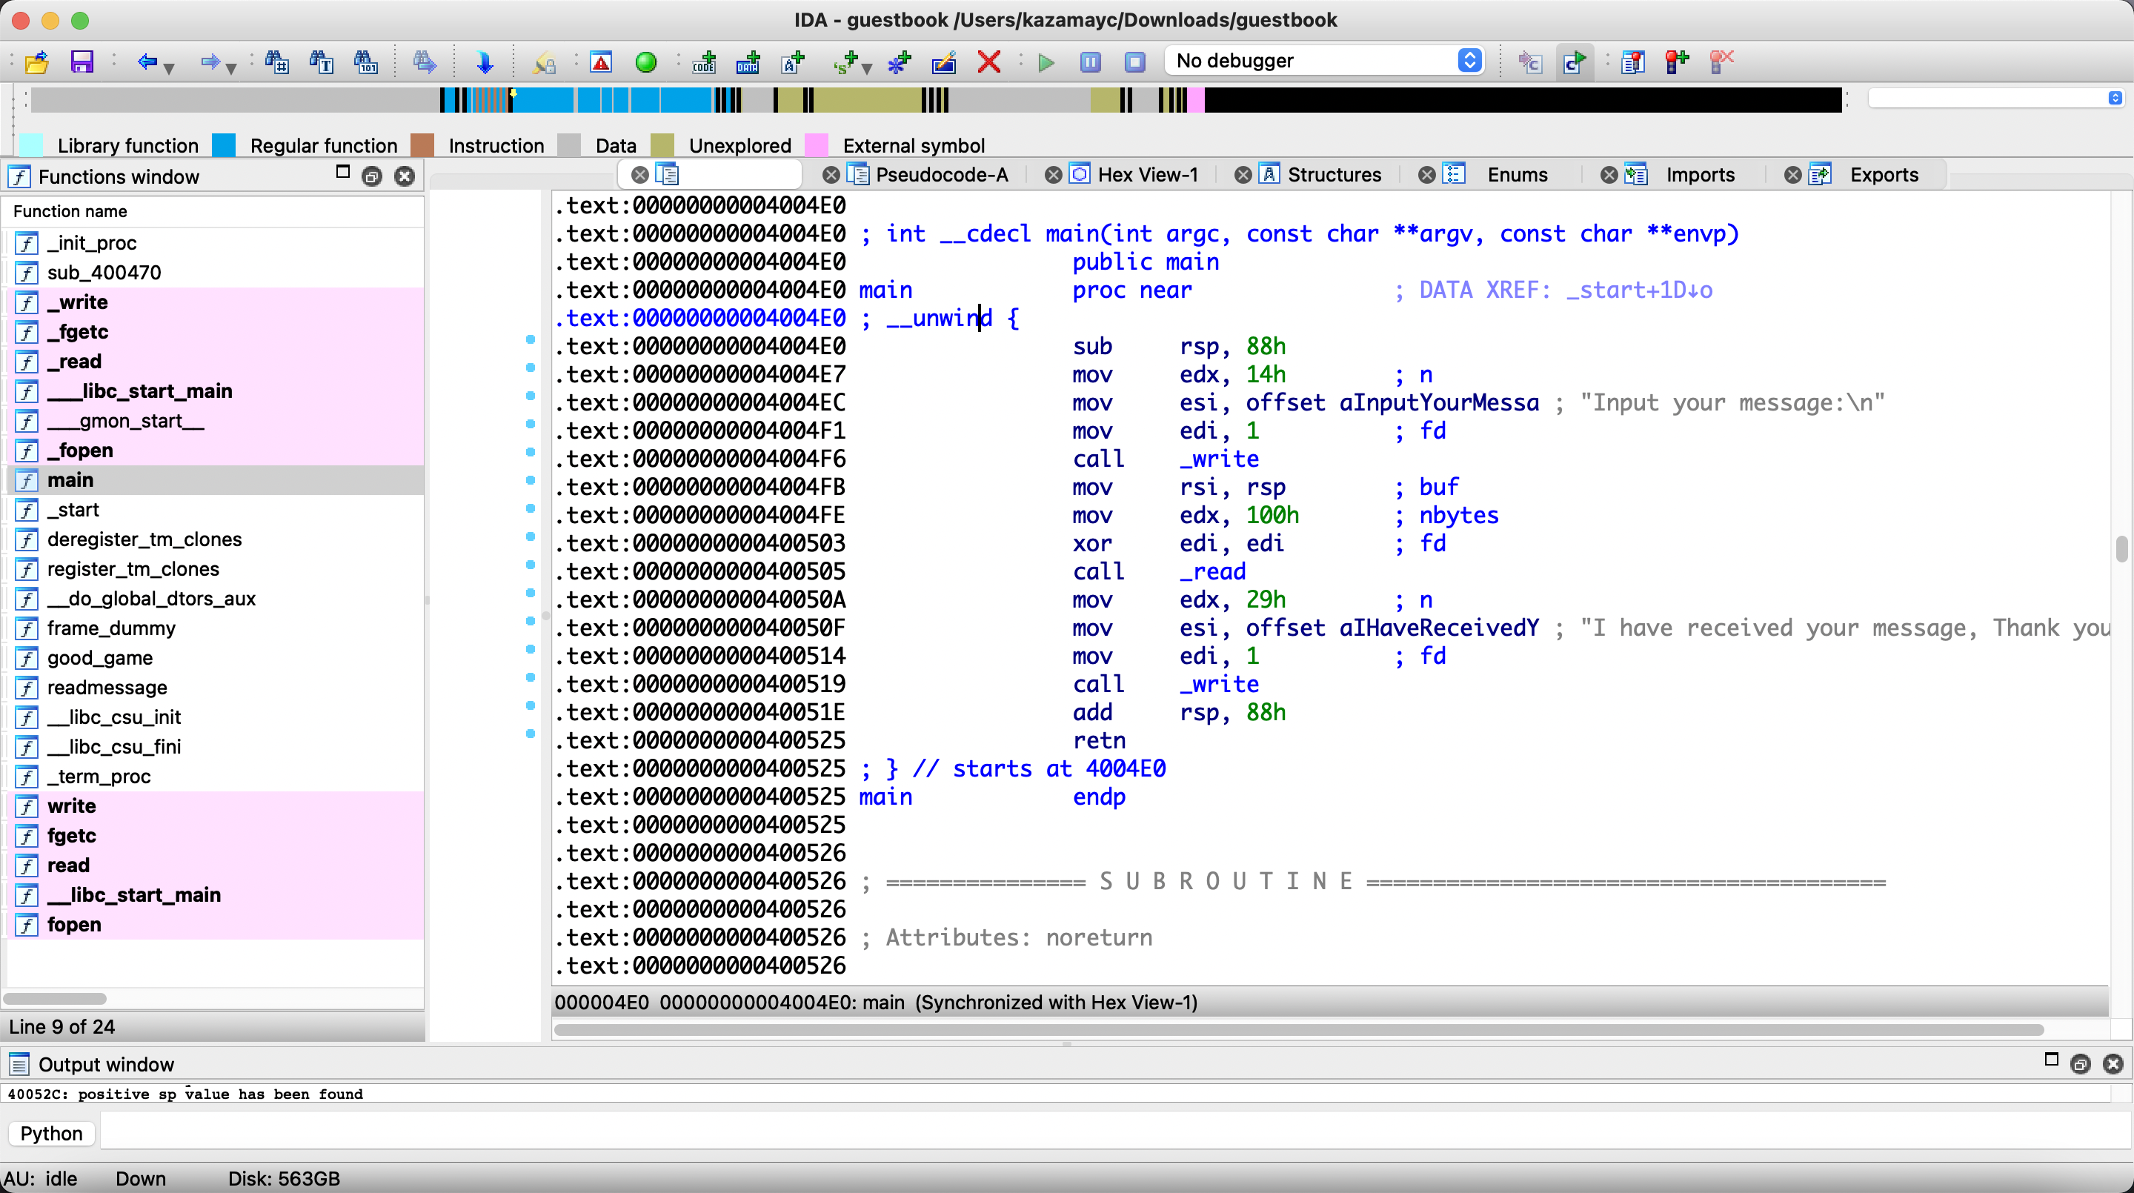The height and width of the screenshot is (1193, 2134).
Task: Open the Structures tab
Action: [1334, 175]
